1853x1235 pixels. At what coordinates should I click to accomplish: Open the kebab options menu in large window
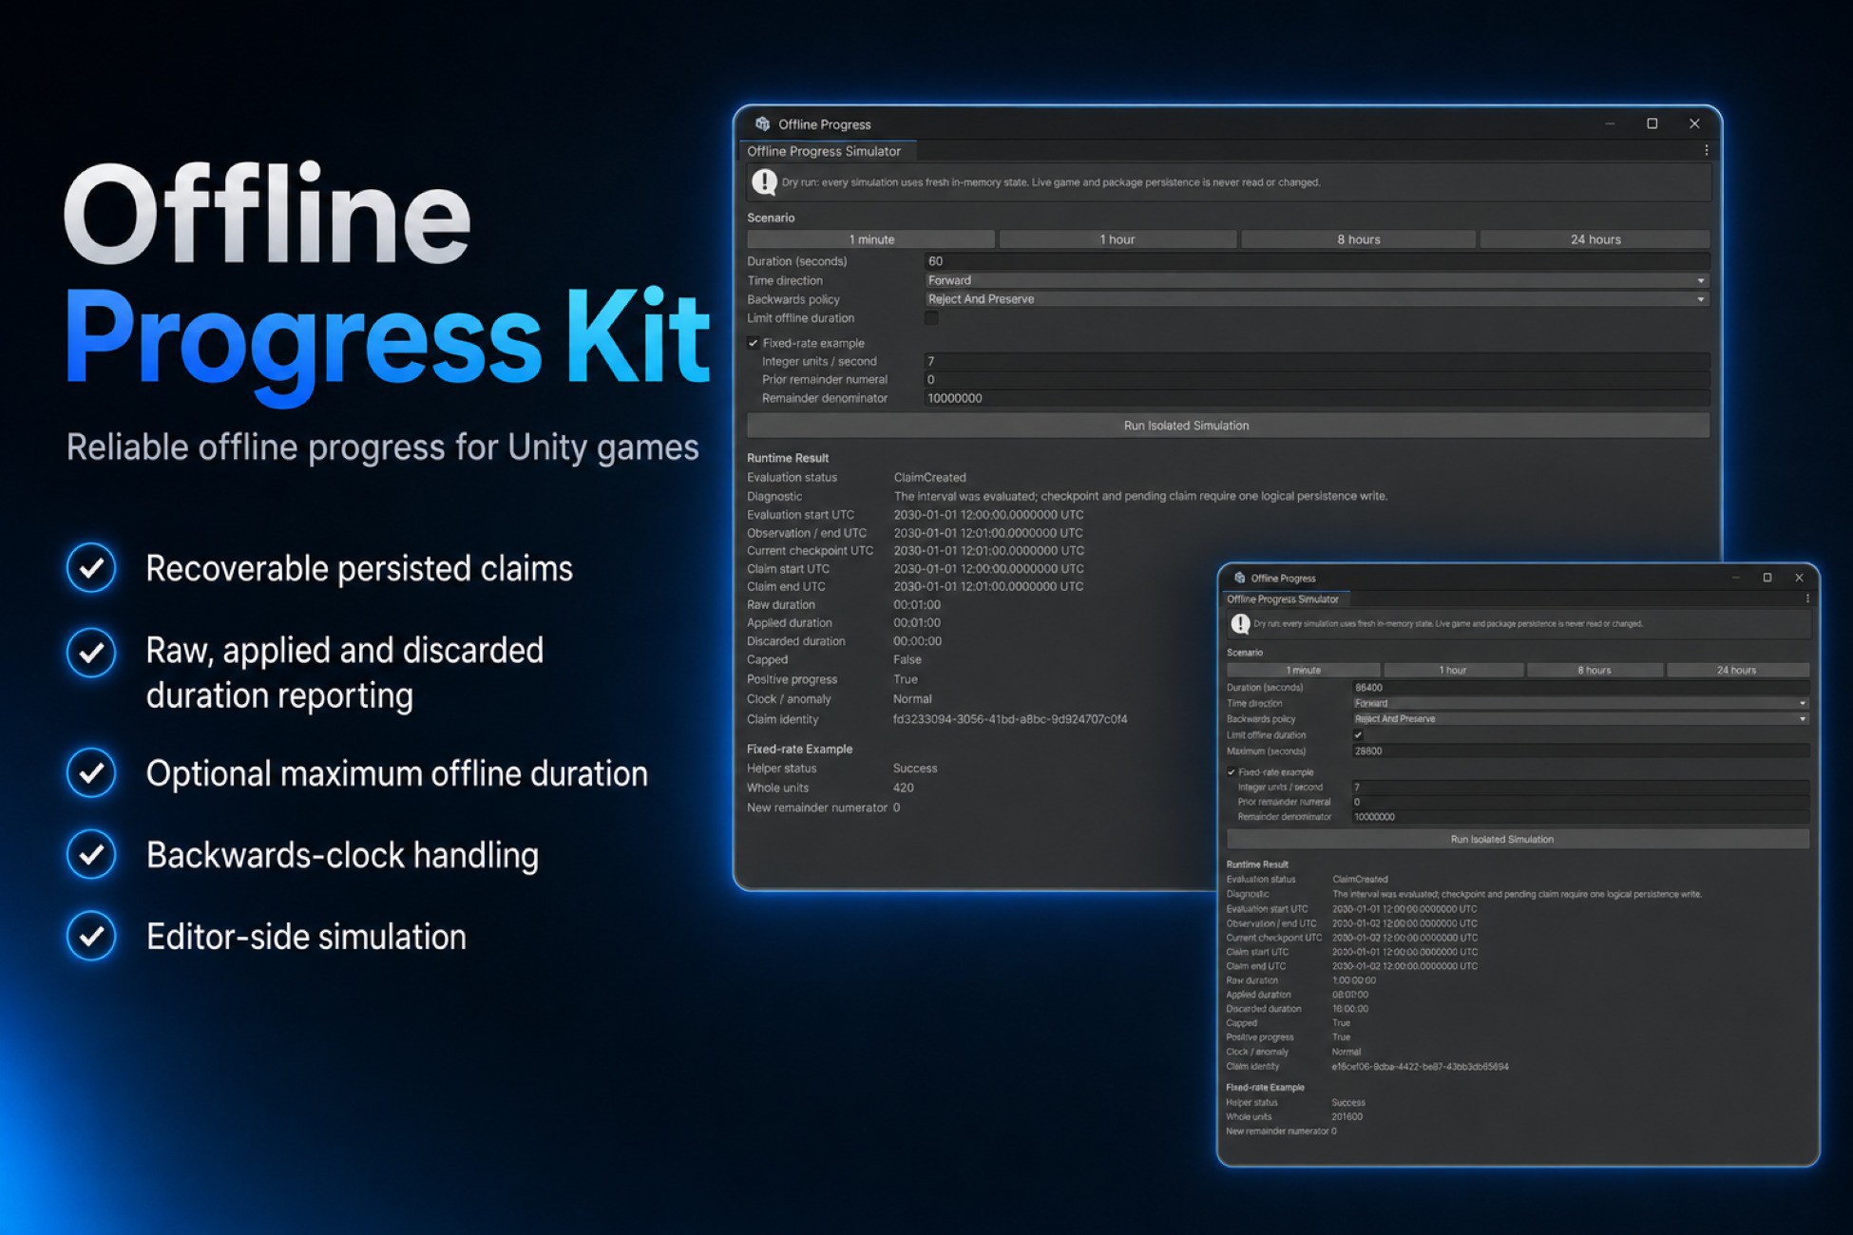click(1707, 150)
